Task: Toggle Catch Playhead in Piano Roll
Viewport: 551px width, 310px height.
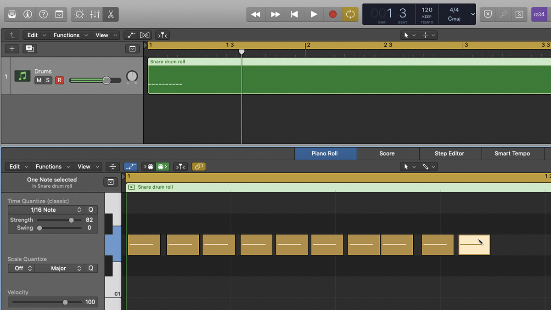Action: tap(180, 167)
